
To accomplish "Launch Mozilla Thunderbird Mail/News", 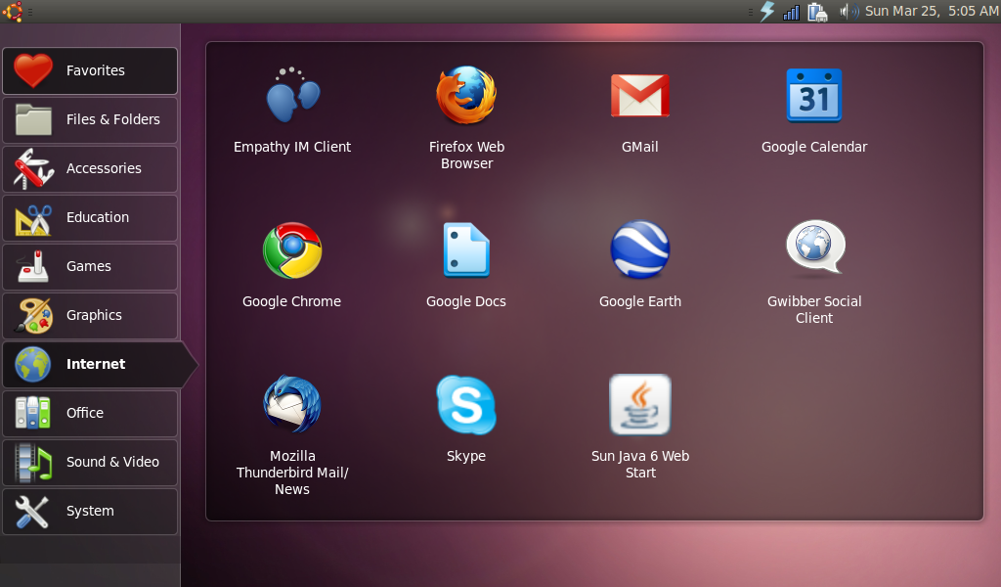I will (x=291, y=404).
